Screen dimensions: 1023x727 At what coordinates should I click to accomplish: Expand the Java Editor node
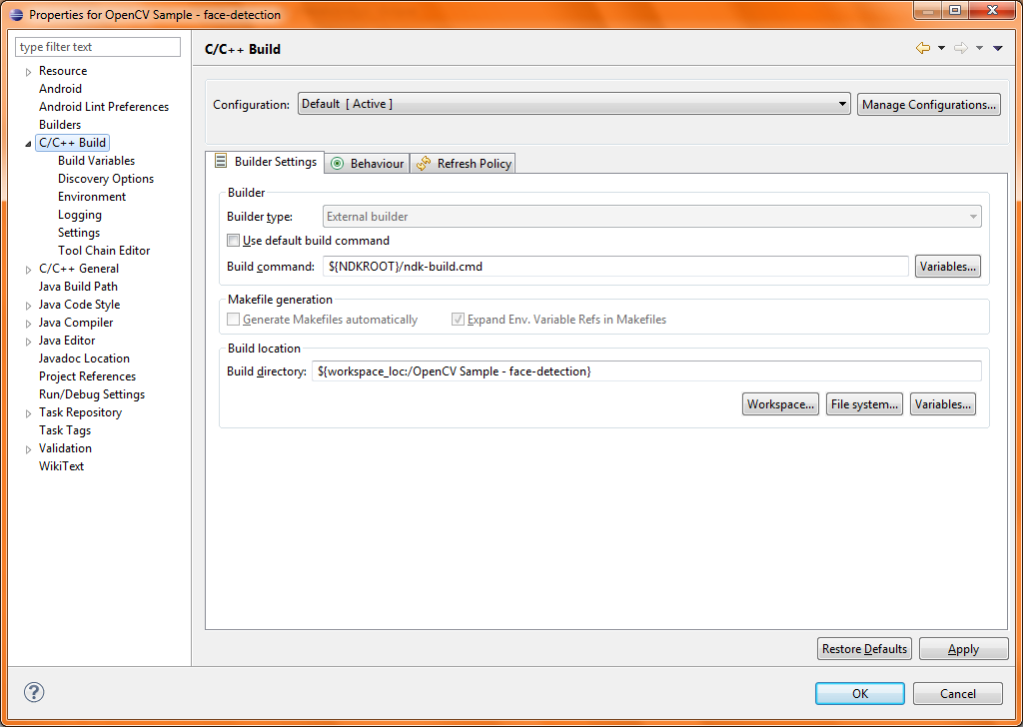click(x=28, y=341)
